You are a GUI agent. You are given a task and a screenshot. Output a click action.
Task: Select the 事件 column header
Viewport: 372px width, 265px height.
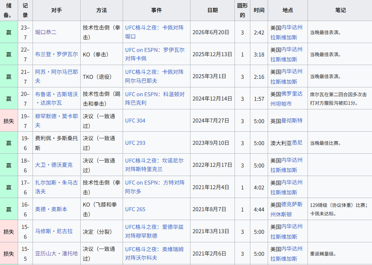157,10
